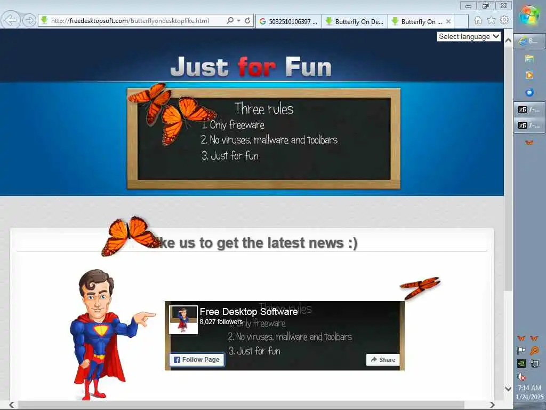Viewport: 546px width, 410px height.
Task: Click the horizontal scrollbar left arrow
Action: point(12,405)
